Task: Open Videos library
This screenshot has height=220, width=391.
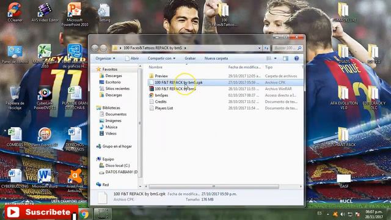Action: 111,133
